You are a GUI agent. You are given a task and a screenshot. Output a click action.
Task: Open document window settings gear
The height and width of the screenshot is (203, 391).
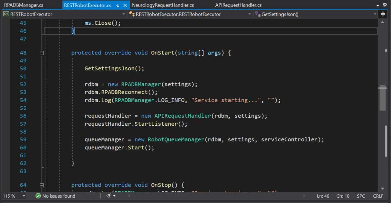pos(385,5)
